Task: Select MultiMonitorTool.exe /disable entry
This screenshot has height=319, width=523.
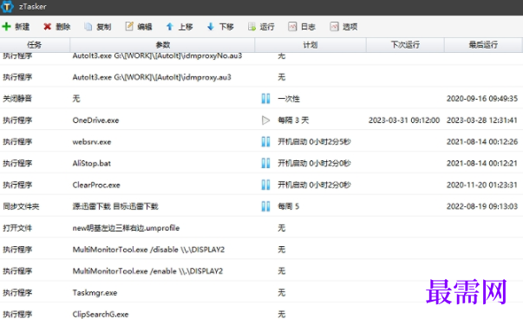Action: [x=148, y=250]
